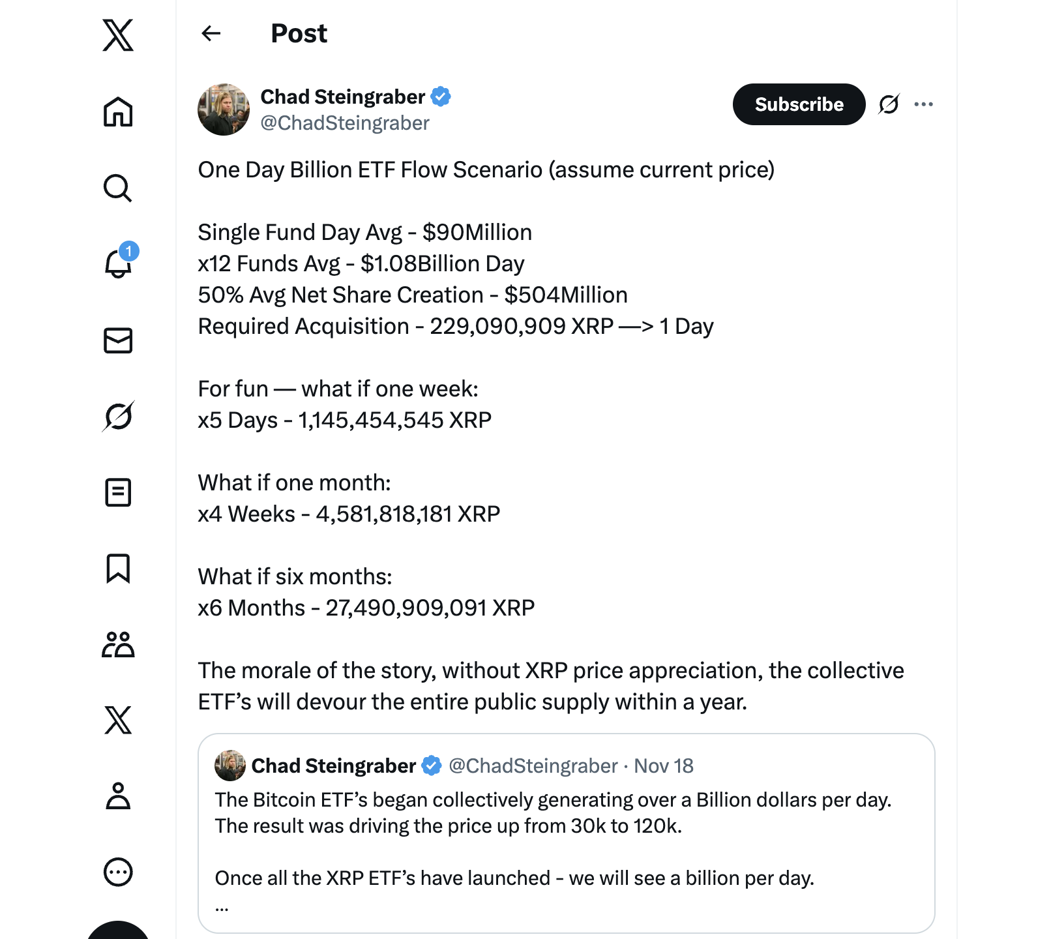Click Grok icon next to Subscribe
The image size is (1051, 939).
[889, 104]
